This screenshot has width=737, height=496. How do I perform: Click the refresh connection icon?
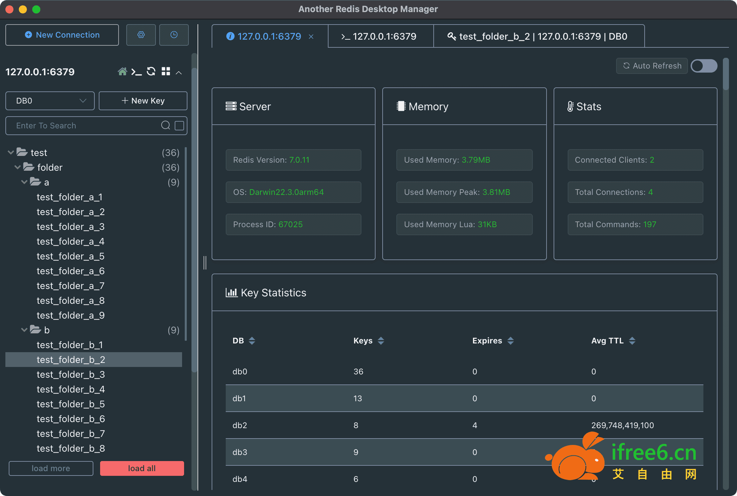(x=151, y=72)
